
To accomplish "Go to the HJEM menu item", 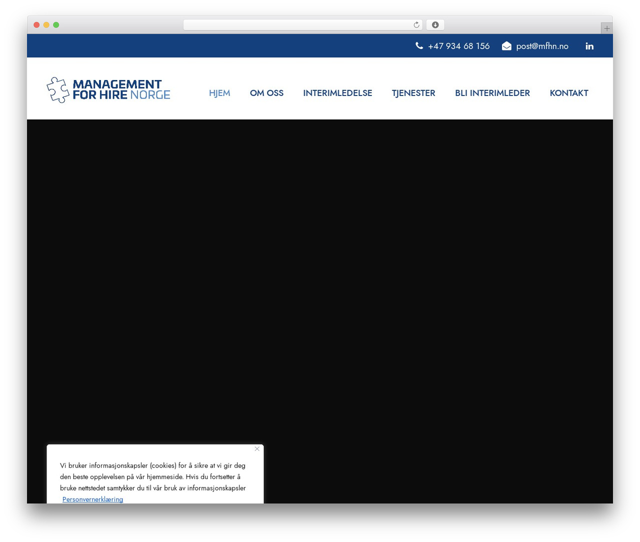I will coord(219,93).
